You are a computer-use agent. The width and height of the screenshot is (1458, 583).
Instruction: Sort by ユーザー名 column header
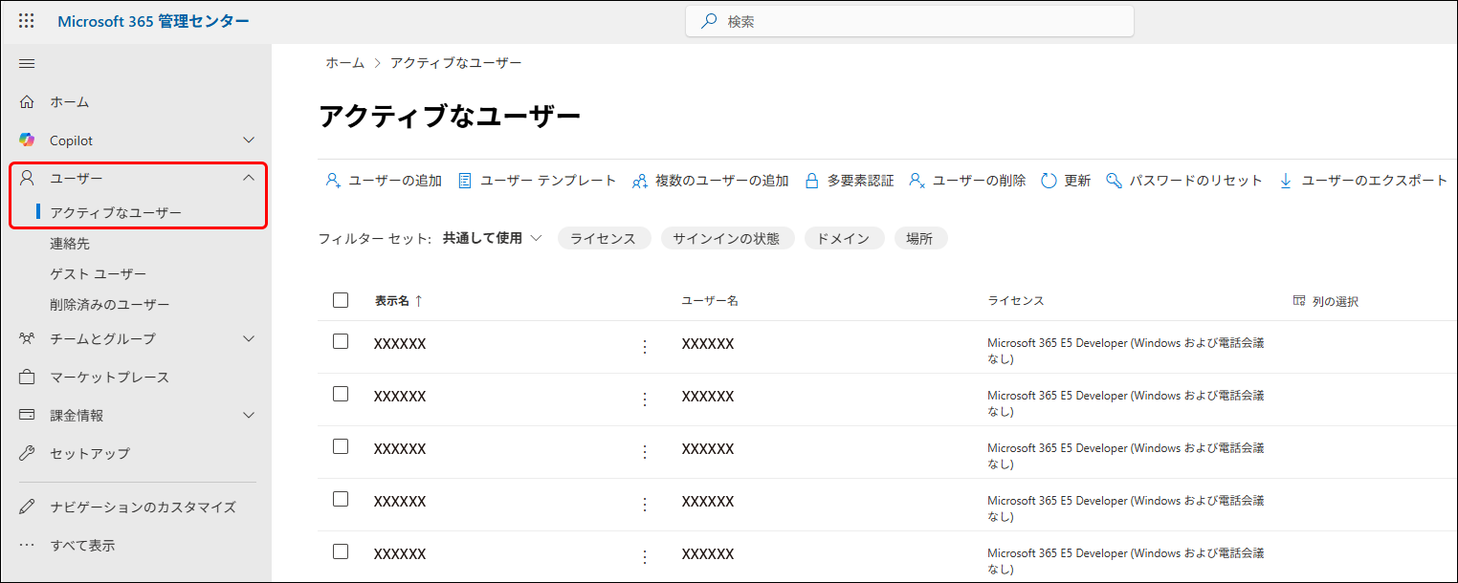[710, 300]
